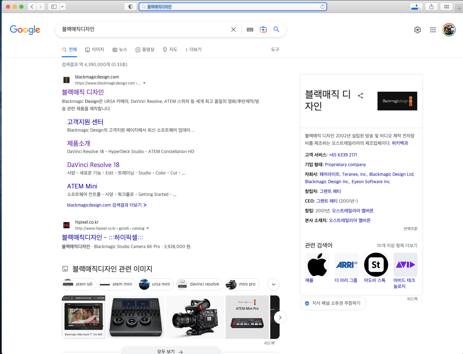463x354 pixels.
Task: Open the privacy shield report icon
Action: 130,7
